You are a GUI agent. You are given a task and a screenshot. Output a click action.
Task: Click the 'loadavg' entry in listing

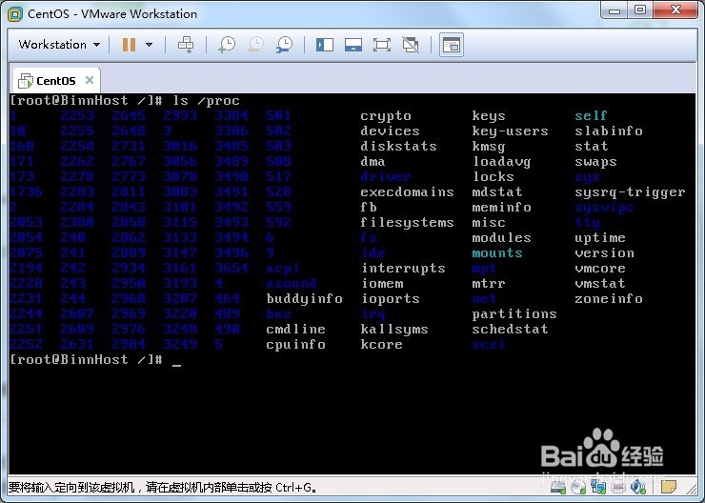[502, 161]
